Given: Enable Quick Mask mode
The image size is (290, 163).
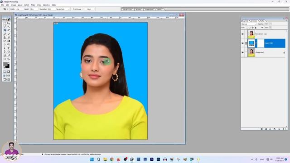Looking at the screenshot, I should 9,72.
